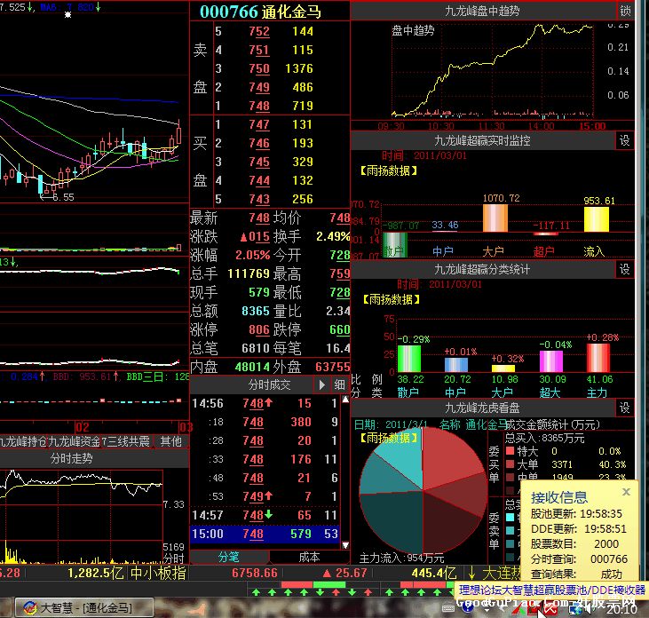Screen dimensions: 649x618
Task: Click the 涨幅 value 2.05%
Action: tap(253, 255)
